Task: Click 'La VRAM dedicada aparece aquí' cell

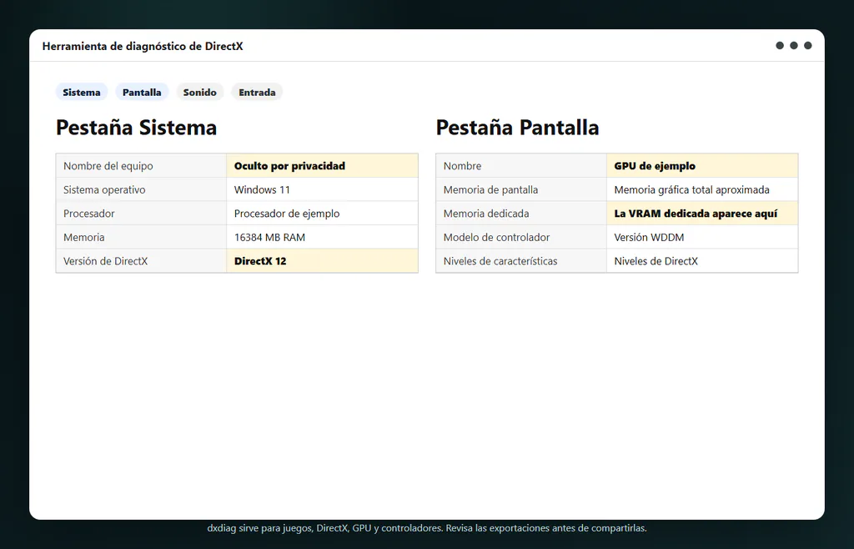Action: pos(702,214)
